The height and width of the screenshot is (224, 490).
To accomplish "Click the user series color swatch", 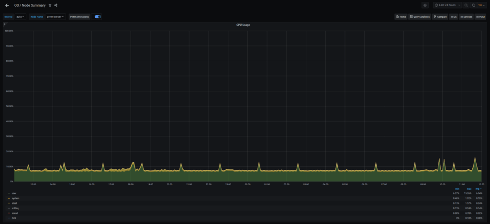I will [9, 193].
